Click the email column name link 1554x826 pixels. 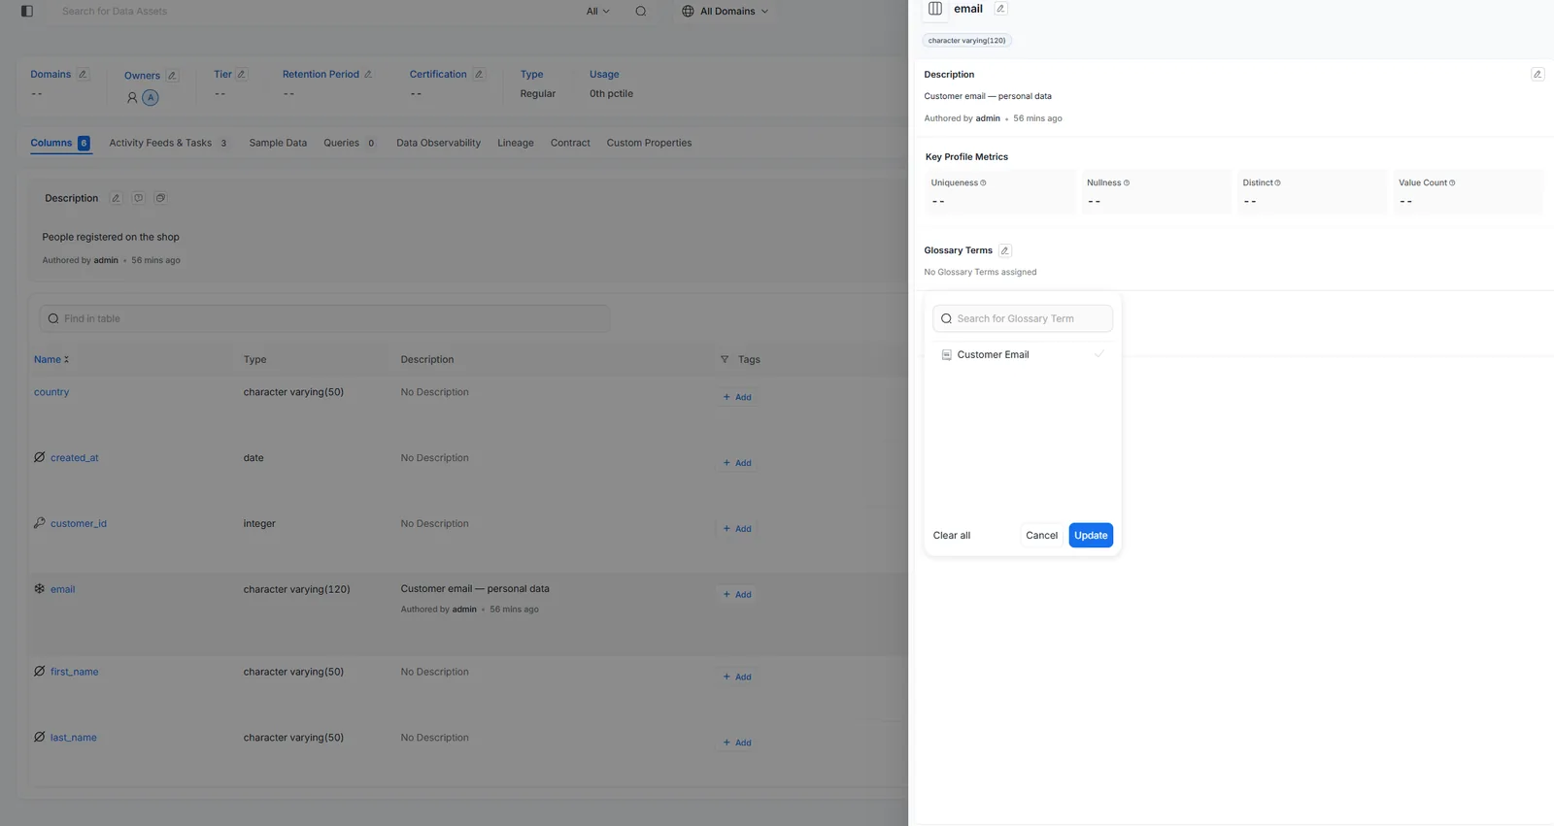pos(63,589)
